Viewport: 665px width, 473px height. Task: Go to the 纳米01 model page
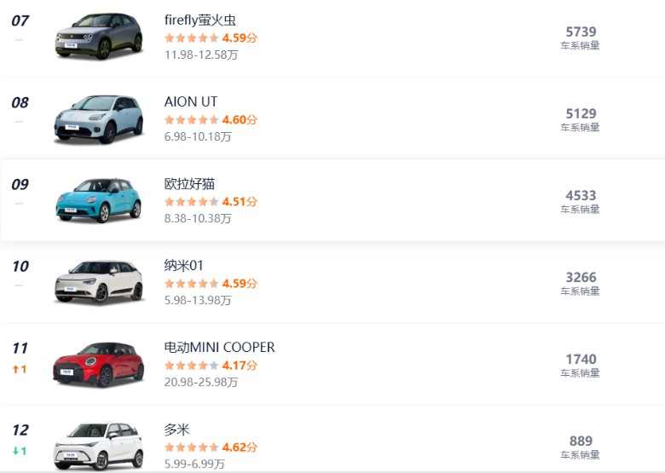(184, 265)
